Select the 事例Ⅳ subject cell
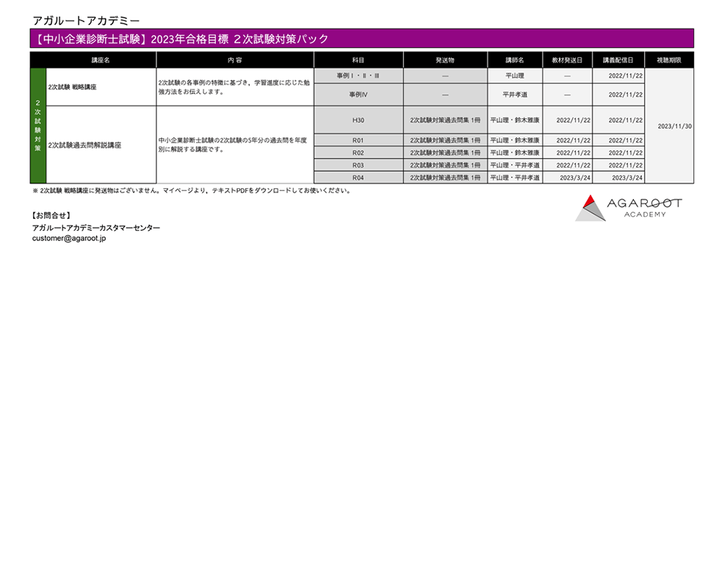This screenshot has width=725, height=571. click(x=358, y=95)
